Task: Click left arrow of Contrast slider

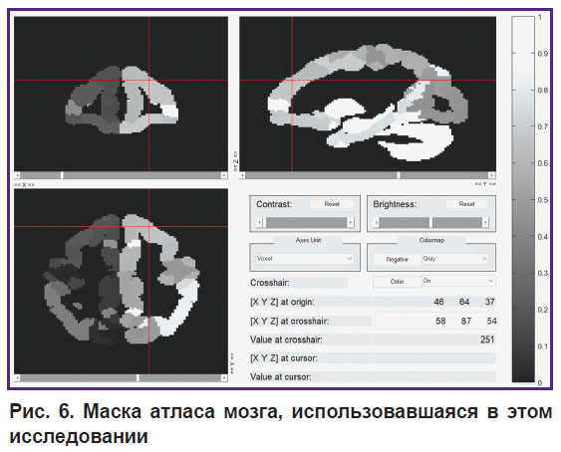Action: point(259,222)
